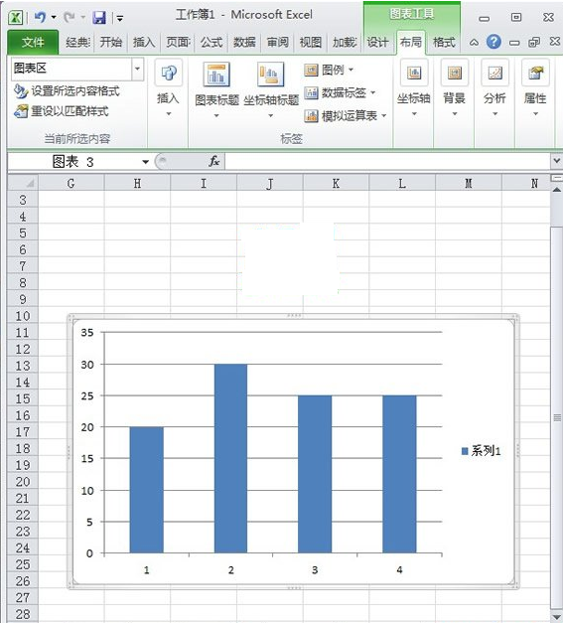
Task: Click the blue legend color marker
Action: pos(465,451)
